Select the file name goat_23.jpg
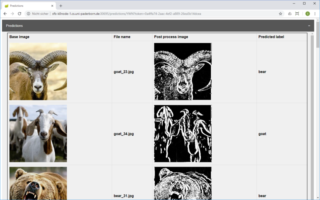 pyautogui.click(x=124, y=72)
